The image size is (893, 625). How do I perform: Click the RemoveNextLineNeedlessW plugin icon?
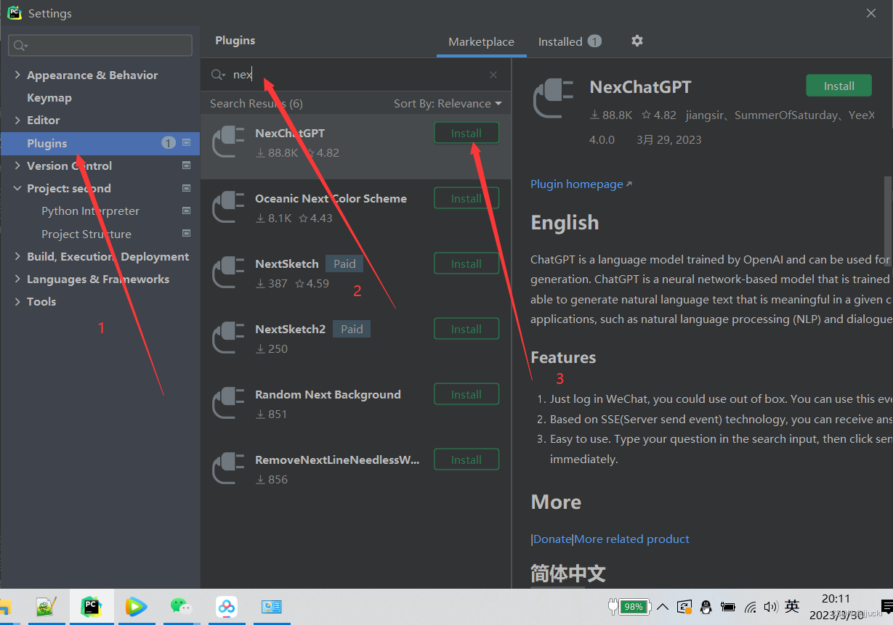(228, 468)
